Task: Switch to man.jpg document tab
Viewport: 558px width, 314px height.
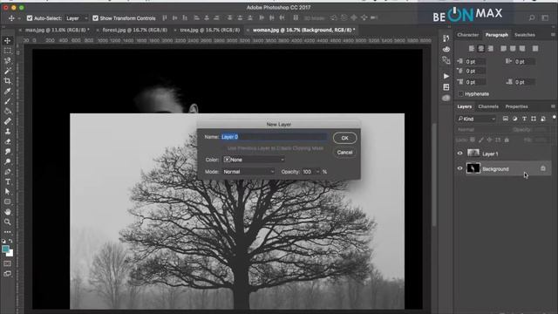Action: click(x=57, y=30)
